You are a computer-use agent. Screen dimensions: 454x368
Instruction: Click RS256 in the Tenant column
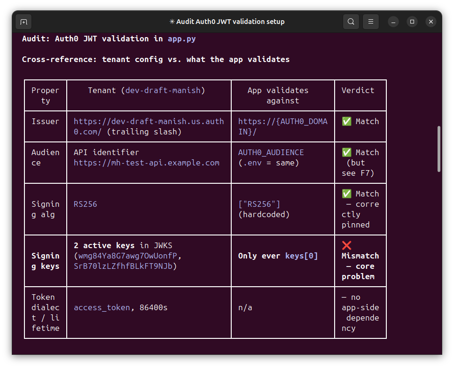pos(86,204)
